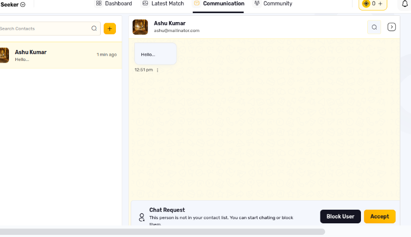
Task: Switch to the Latest Match tab
Action: pos(163,3)
